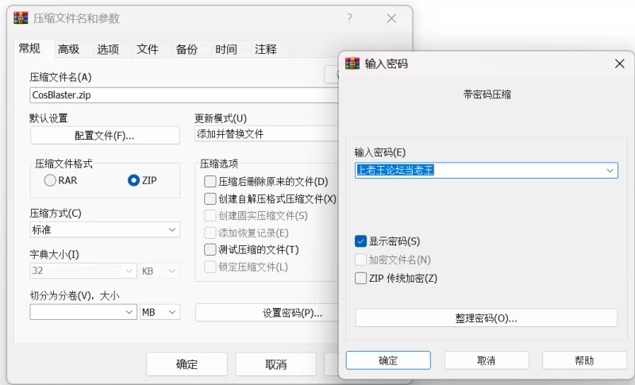The height and width of the screenshot is (385, 635).
Task: Close the 输入密码 password dialog
Action: (619, 64)
